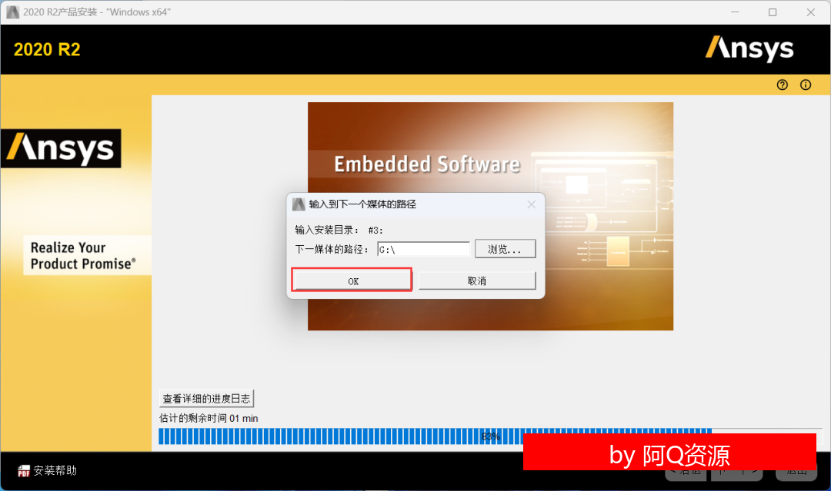
Task: Maximize the installer window
Action: [x=773, y=12]
